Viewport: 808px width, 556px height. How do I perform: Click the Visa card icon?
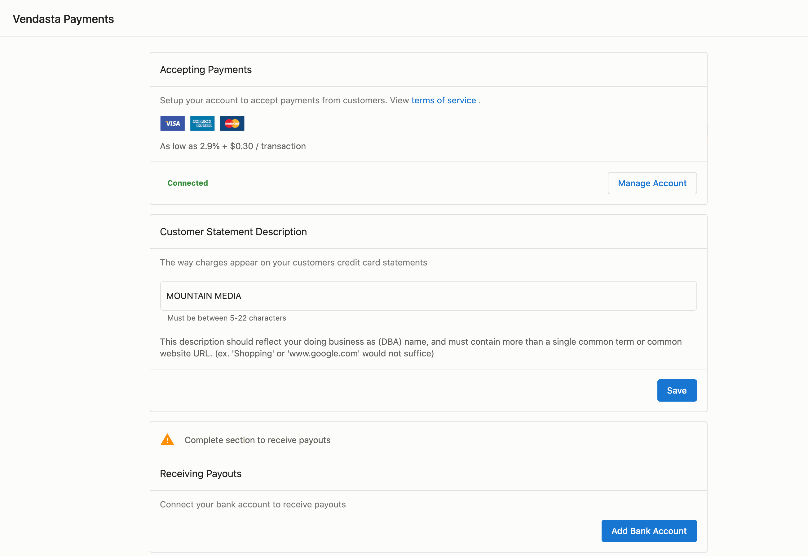(172, 123)
